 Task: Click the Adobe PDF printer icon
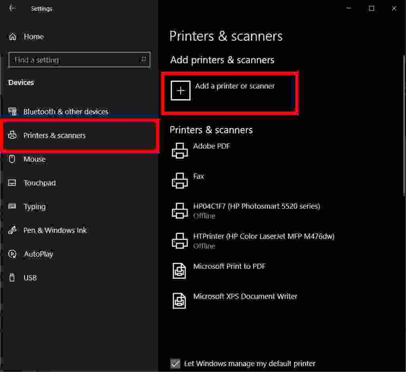[180, 151]
